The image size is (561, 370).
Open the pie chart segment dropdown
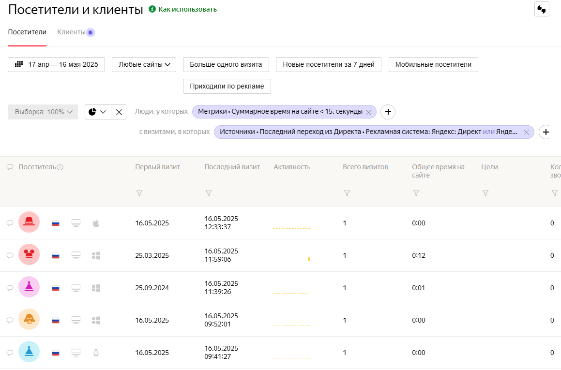[98, 112]
